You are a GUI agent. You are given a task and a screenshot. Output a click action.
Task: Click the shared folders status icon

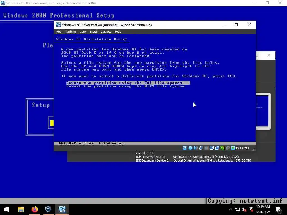coord(217,148)
